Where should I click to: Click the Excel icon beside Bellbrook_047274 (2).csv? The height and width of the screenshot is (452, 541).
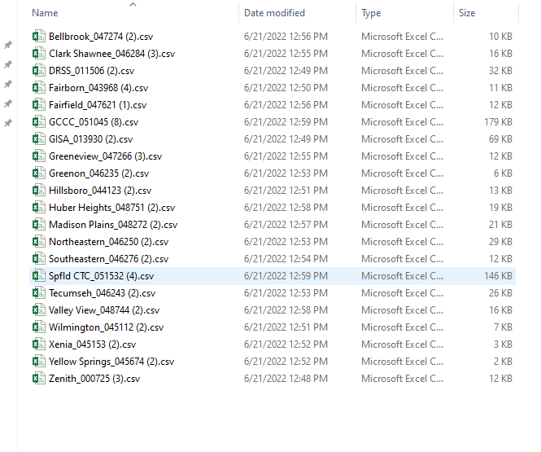point(39,37)
